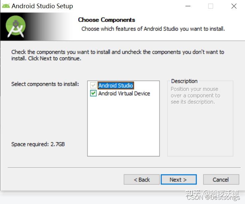Click empty space in the components list
Screen dimensions: 245x204
click(123, 128)
